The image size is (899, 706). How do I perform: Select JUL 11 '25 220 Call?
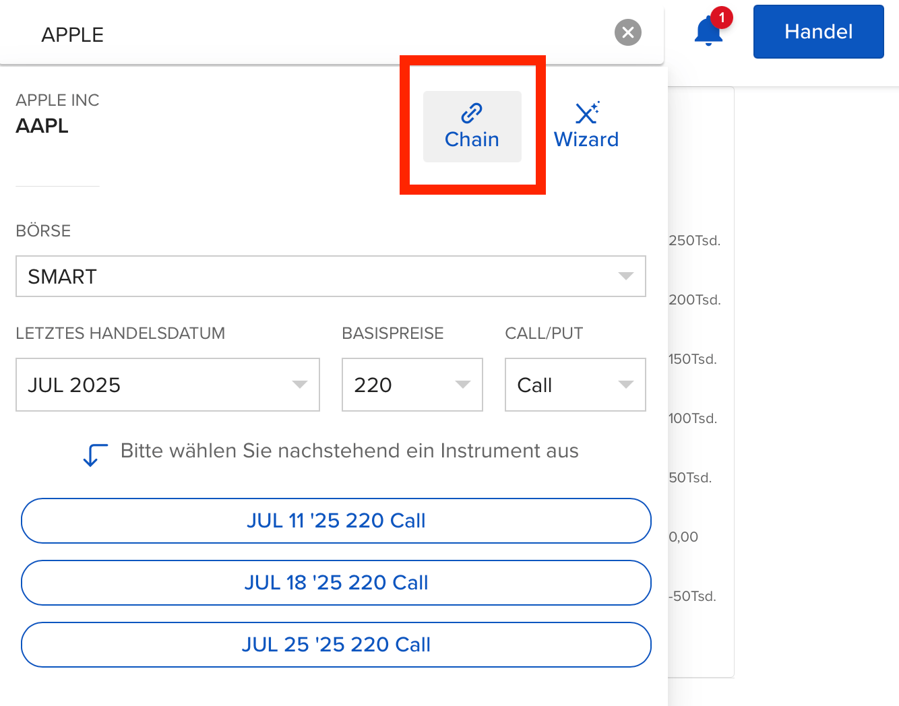pos(336,521)
